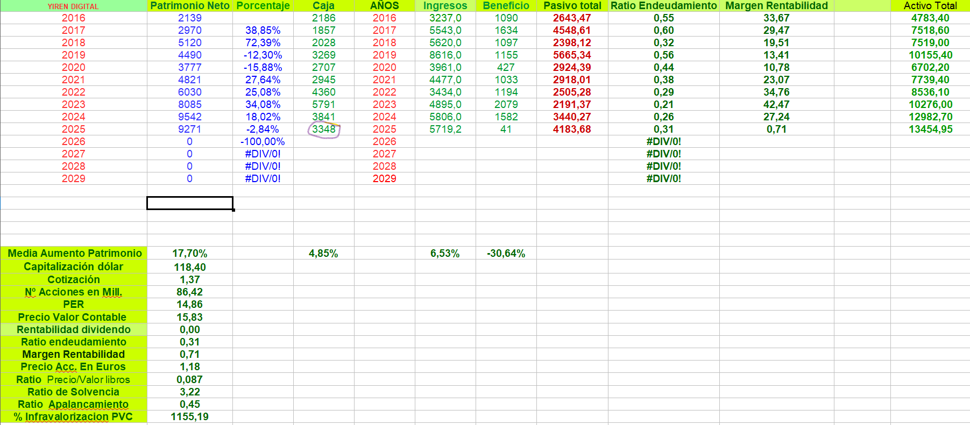Select the YIREN DIGITAL title cell
Viewport: 970px width, 425px height.
pos(73,6)
